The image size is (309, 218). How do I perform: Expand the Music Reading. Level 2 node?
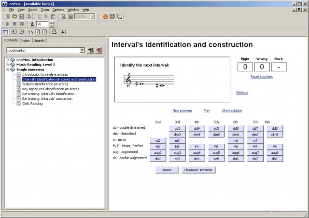(7, 64)
